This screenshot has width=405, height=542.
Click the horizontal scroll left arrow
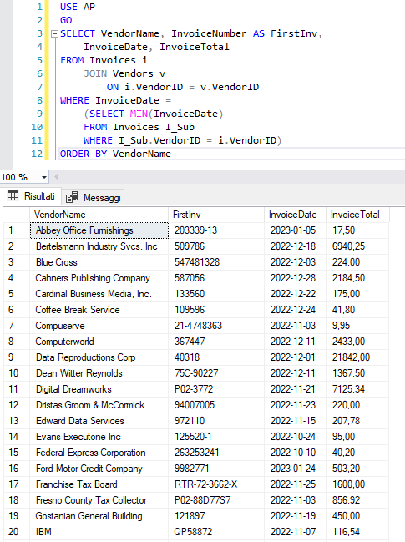point(56,177)
